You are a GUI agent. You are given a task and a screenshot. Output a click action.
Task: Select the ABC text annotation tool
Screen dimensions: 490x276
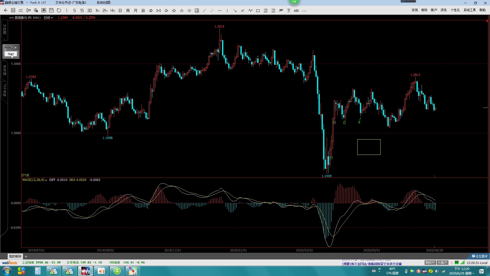tap(296, 11)
